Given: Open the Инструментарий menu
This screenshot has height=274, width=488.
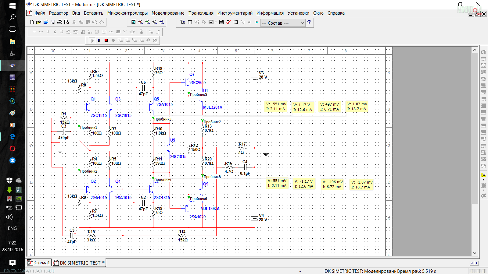Looking at the screenshot, I should pyautogui.click(x=235, y=13).
